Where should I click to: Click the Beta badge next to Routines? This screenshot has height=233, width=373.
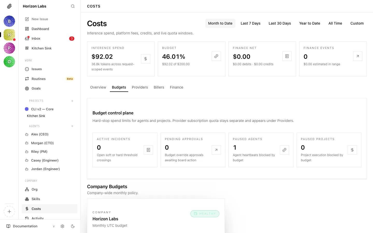[x=70, y=79]
